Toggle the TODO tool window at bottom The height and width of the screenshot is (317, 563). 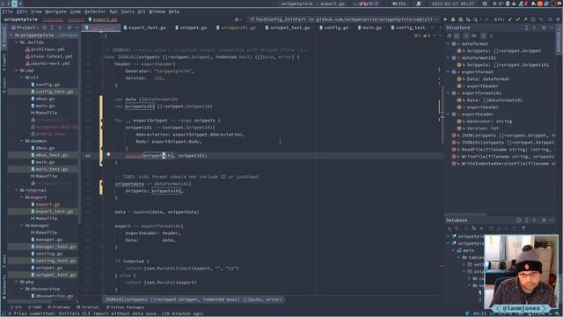click(35, 307)
